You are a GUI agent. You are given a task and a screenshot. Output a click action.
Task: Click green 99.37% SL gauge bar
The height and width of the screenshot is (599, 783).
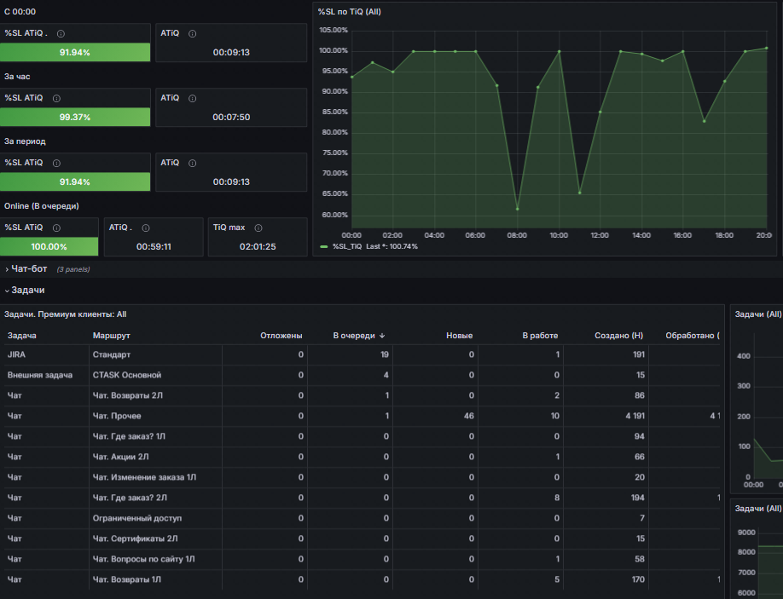[x=75, y=118]
